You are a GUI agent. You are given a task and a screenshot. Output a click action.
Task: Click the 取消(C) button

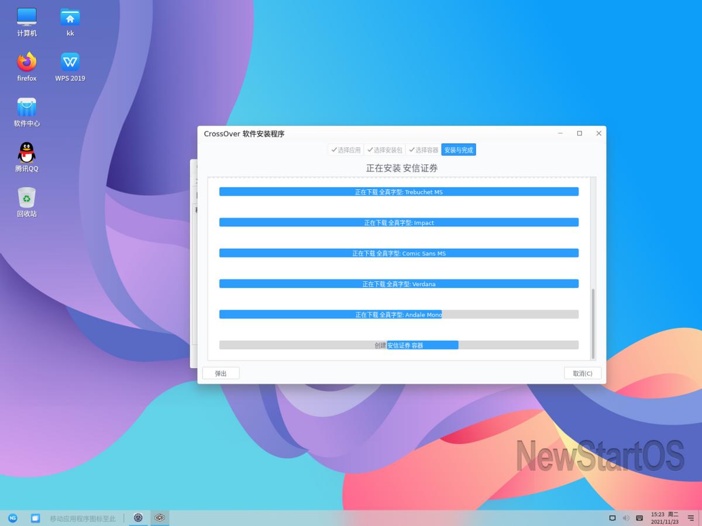583,373
